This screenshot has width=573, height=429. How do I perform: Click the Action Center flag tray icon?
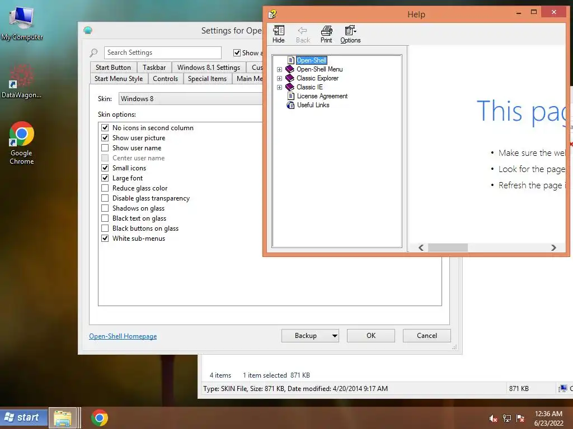[520, 418]
